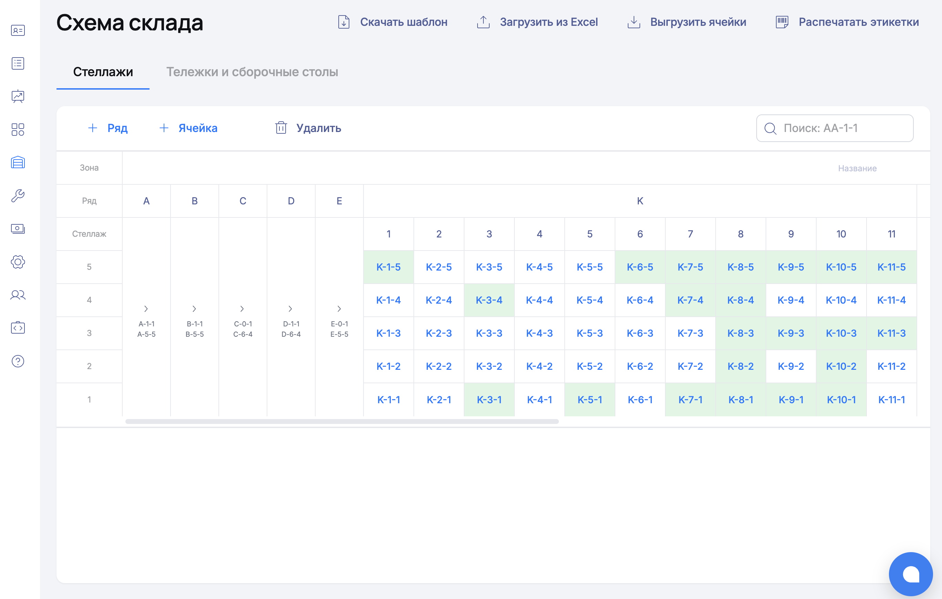
Task: Click the Ячейка add button
Action: coord(188,128)
